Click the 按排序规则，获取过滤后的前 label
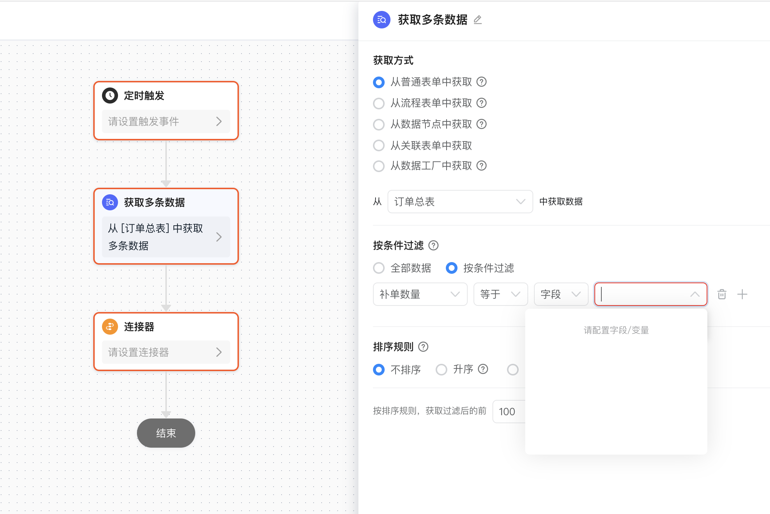This screenshot has width=770, height=514. tap(430, 411)
